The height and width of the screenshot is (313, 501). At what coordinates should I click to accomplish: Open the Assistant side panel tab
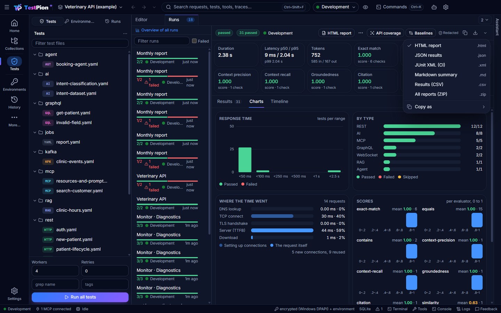(497, 27)
